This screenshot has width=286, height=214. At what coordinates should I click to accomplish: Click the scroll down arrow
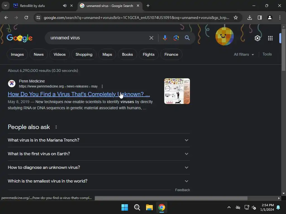coord(283,193)
